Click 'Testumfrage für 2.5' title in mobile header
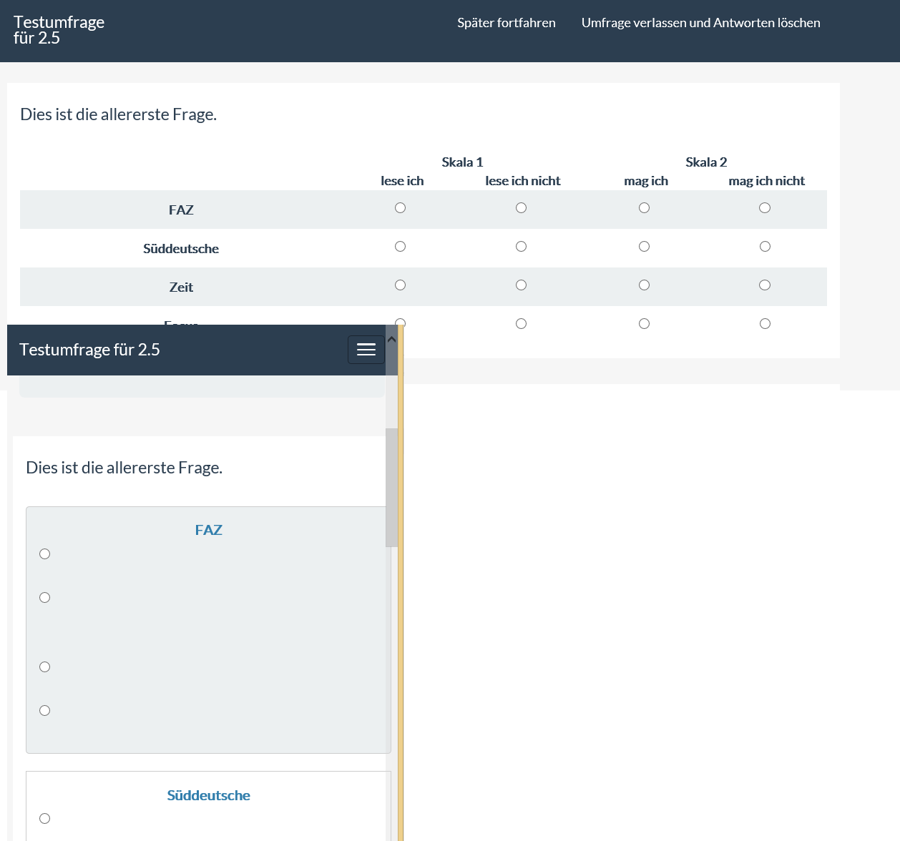The width and height of the screenshot is (900, 841). click(x=89, y=350)
